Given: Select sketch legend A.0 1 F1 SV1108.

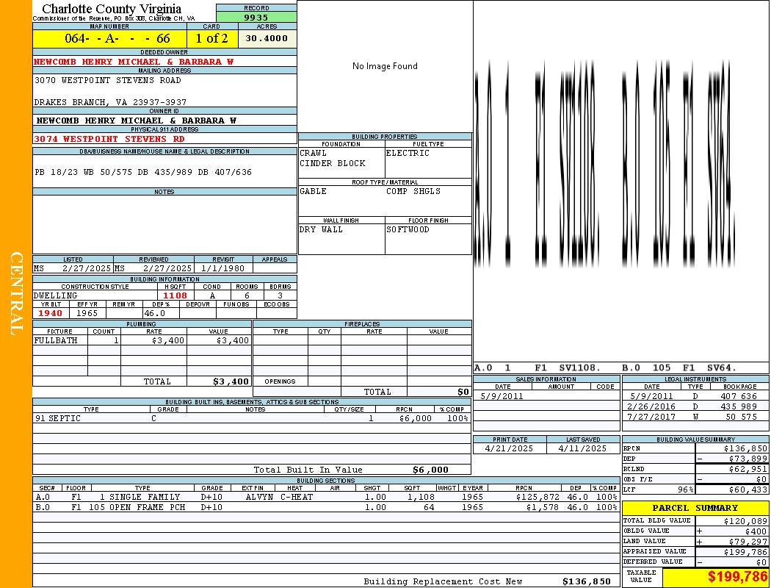Looking at the screenshot, I should pyautogui.click(x=538, y=367).
